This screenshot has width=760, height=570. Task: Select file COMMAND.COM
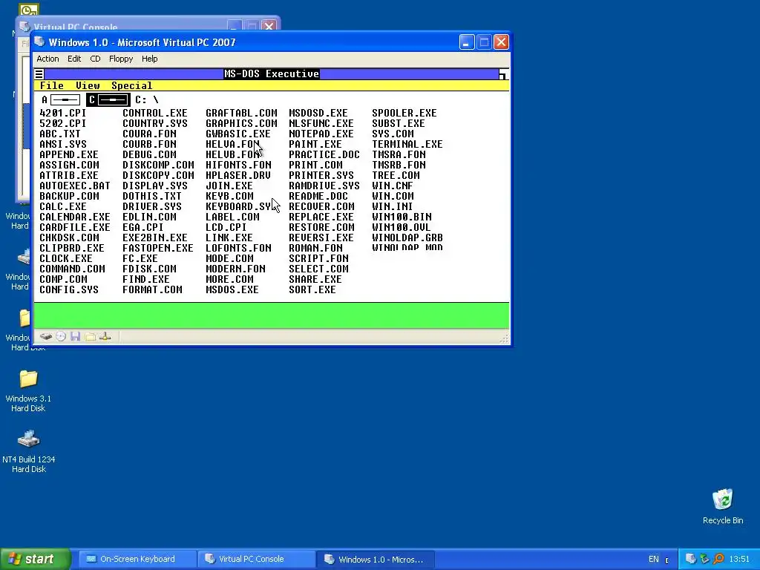click(x=72, y=269)
